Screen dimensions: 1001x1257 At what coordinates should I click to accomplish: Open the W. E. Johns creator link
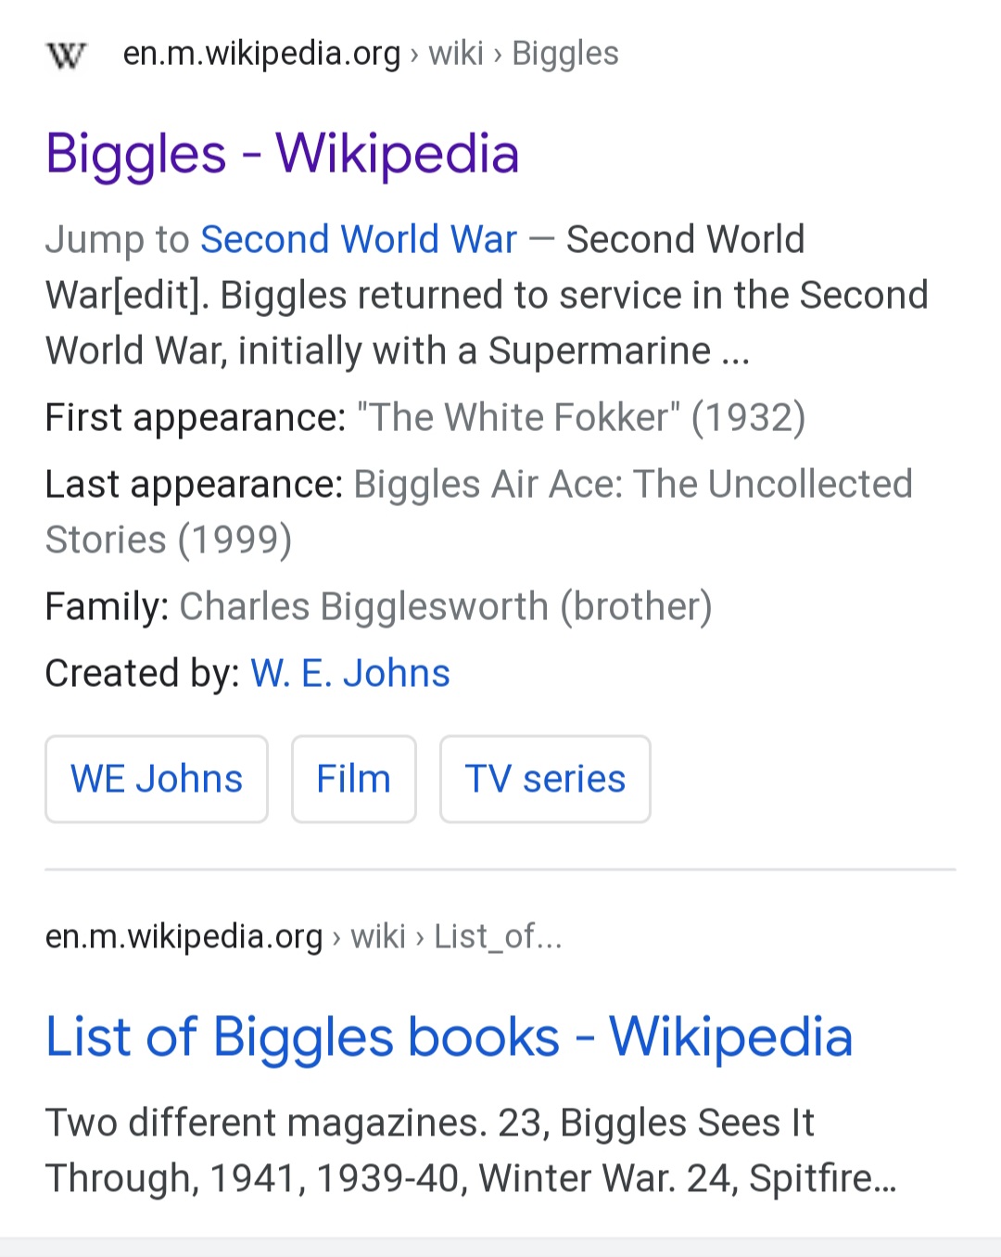click(349, 673)
